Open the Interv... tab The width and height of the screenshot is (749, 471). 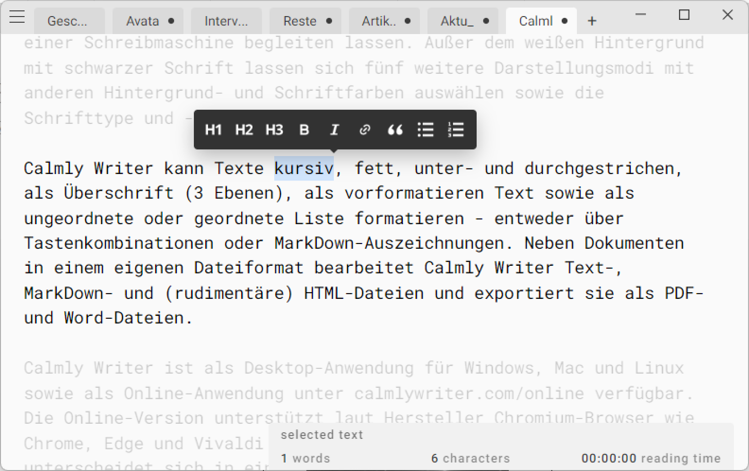226,21
